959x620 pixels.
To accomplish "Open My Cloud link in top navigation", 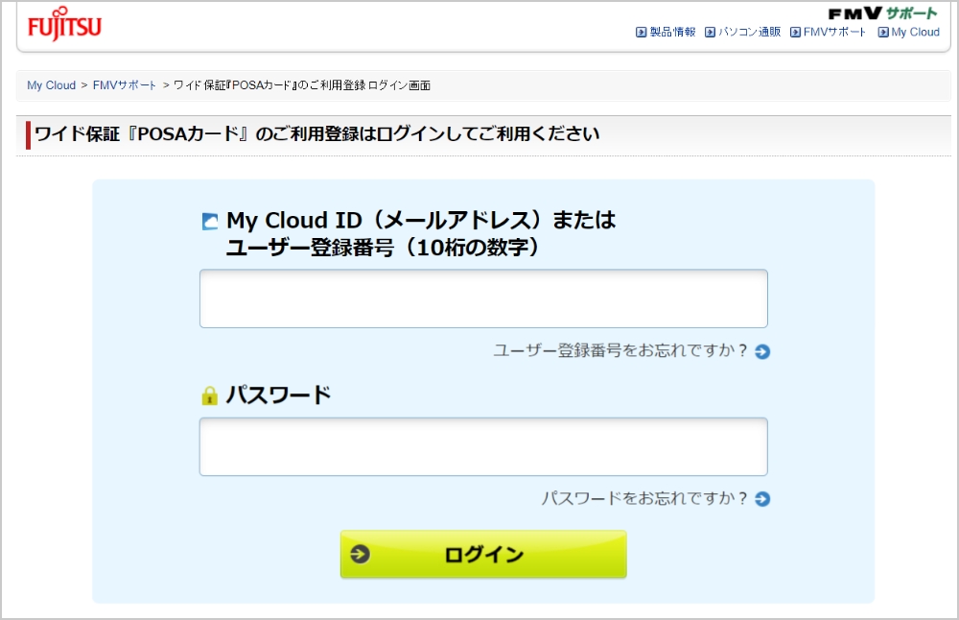I will (x=915, y=33).
